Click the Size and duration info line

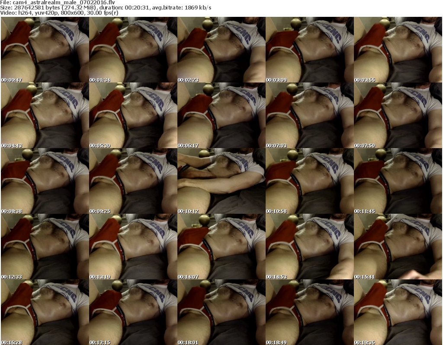click(106, 8)
